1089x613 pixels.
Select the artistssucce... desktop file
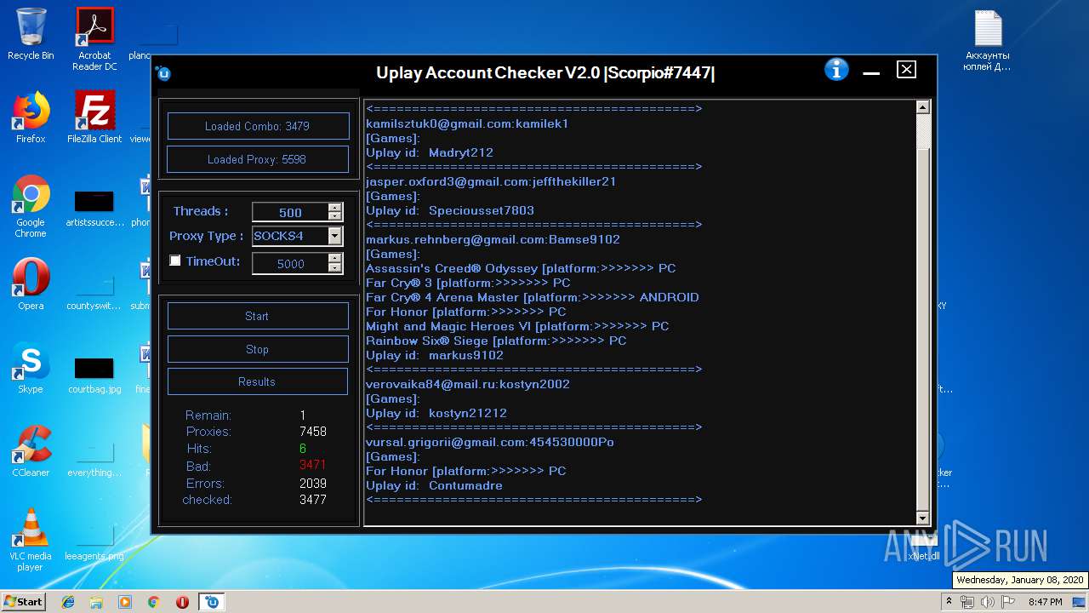coord(94,208)
